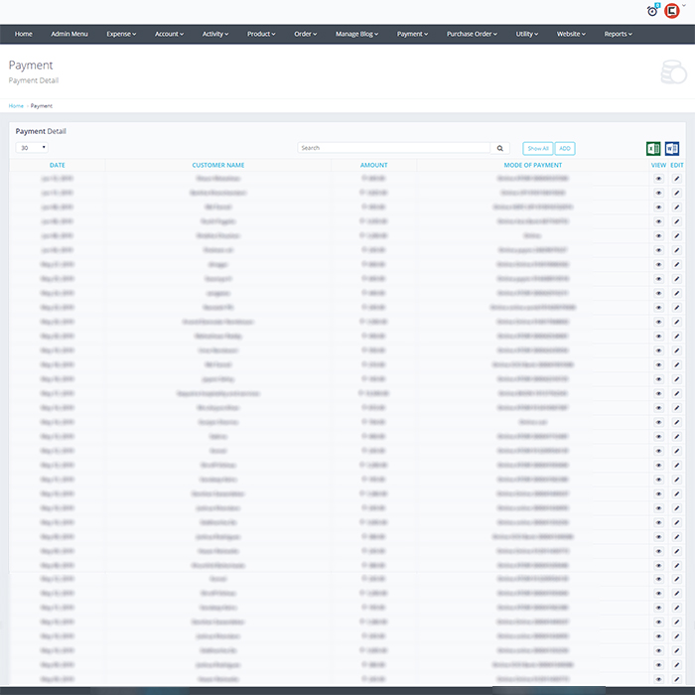The image size is (695, 695).
Task: Click edit pencil in first payment row
Action: coord(677,178)
